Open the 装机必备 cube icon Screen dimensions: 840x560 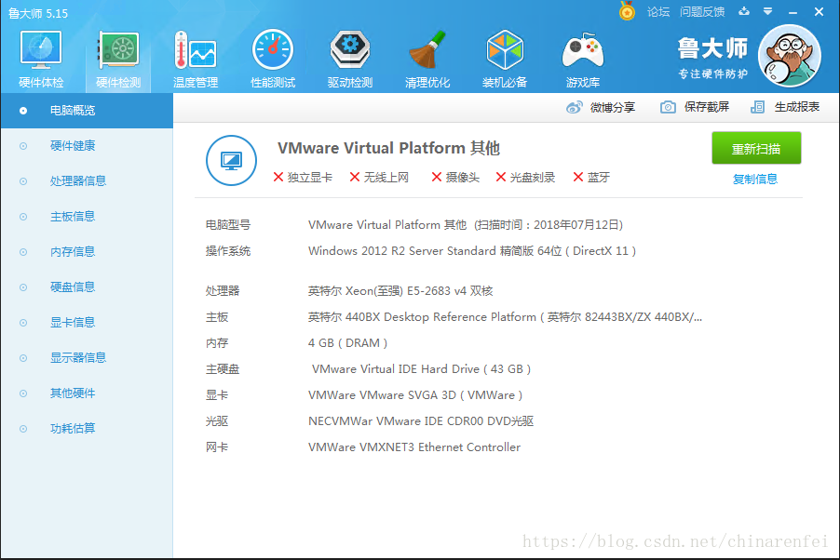coord(504,50)
